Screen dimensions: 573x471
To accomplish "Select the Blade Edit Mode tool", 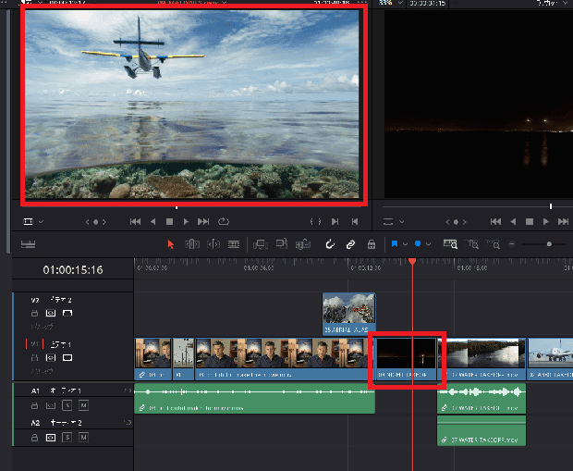I will pyautogui.click(x=234, y=244).
